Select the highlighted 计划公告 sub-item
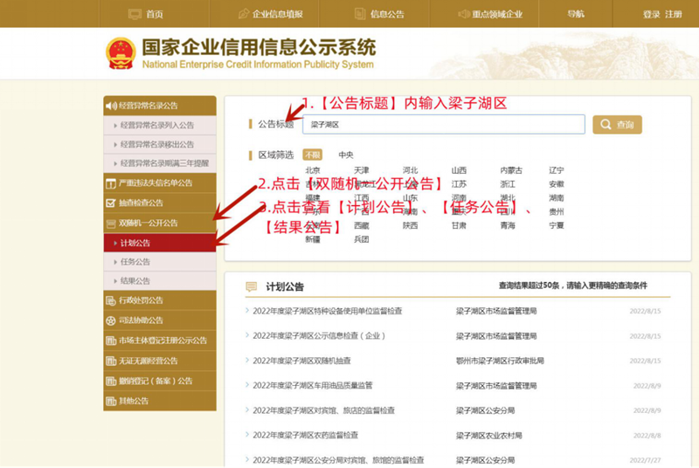This screenshot has height=468, width=699. pos(160,243)
